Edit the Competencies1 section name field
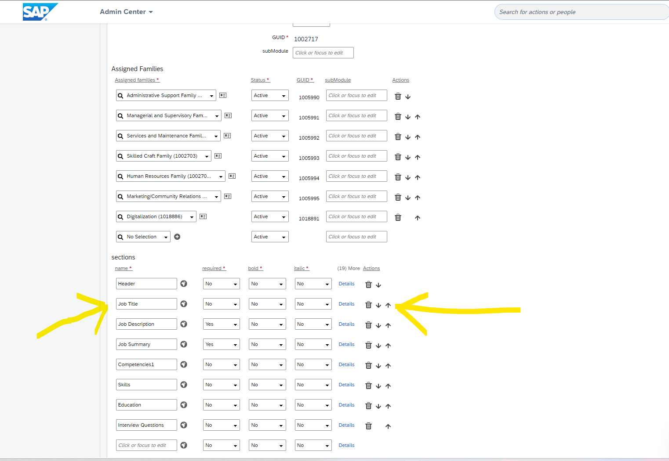Screen dimensions: 669x461 [x=146, y=364]
